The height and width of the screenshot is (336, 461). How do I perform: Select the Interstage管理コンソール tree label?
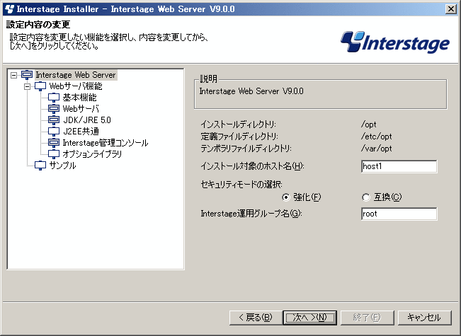pos(106,143)
